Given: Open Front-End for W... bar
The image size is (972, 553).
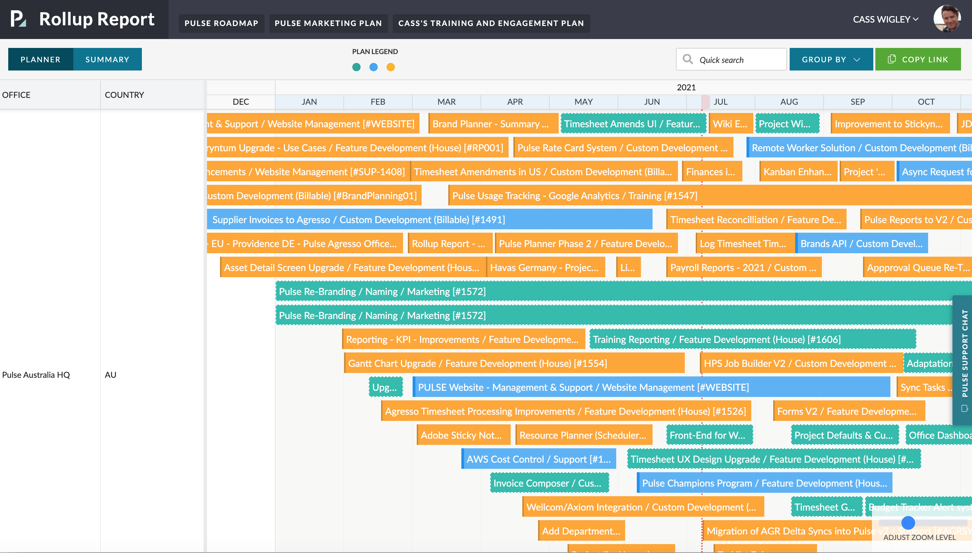Looking at the screenshot, I should click(709, 435).
